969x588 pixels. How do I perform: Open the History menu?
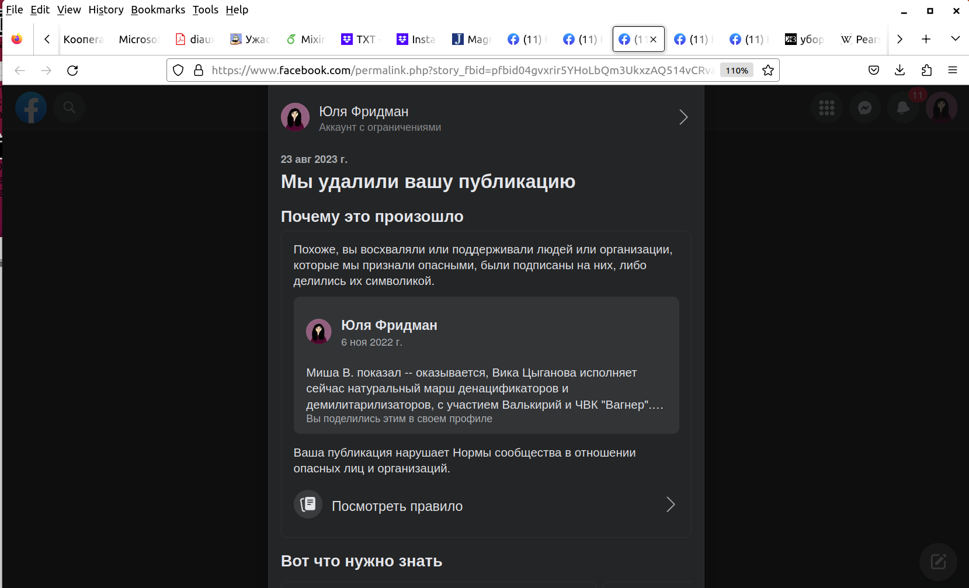(106, 10)
